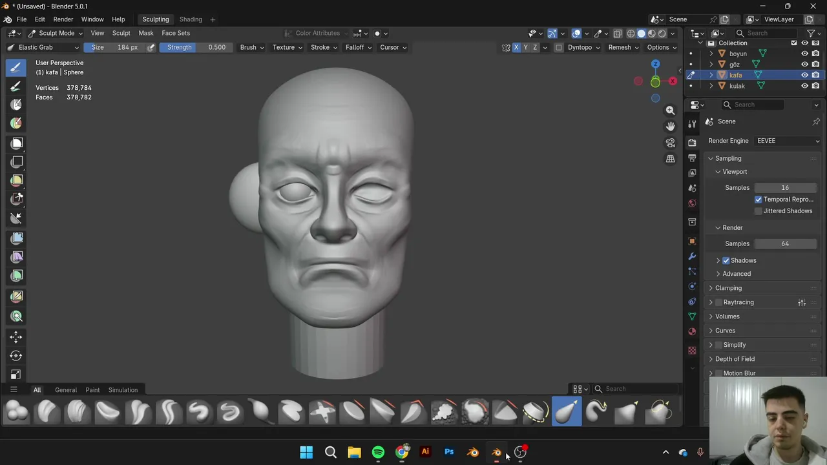Open the Render menu
The width and height of the screenshot is (827, 465).
pyautogui.click(x=63, y=19)
